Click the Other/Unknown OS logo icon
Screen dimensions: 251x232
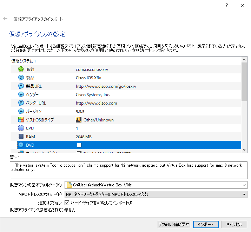pyautogui.click(x=78, y=120)
